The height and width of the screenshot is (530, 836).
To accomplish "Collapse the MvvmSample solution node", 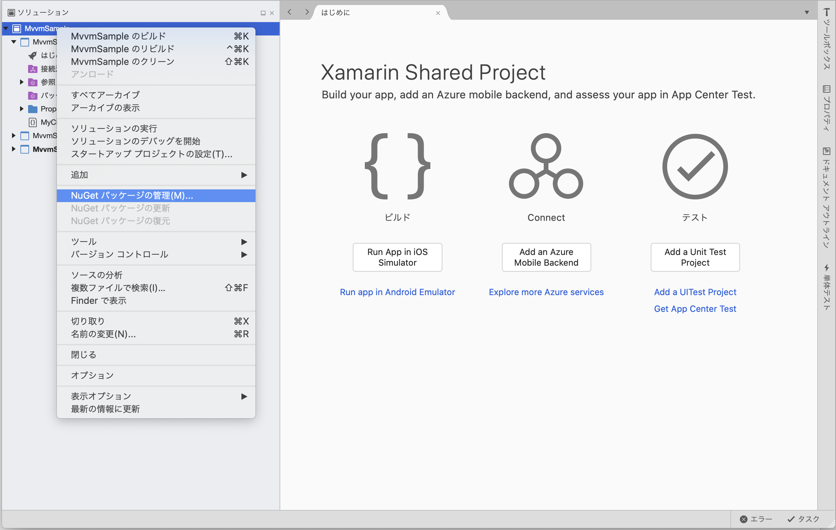I will coord(6,28).
